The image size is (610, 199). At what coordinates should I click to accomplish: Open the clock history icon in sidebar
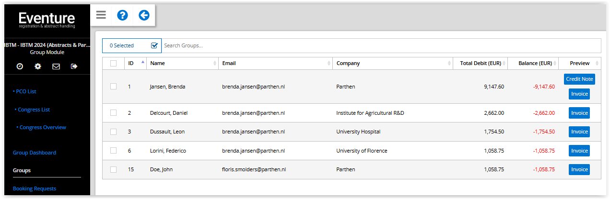pyautogui.click(x=20, y=66)
